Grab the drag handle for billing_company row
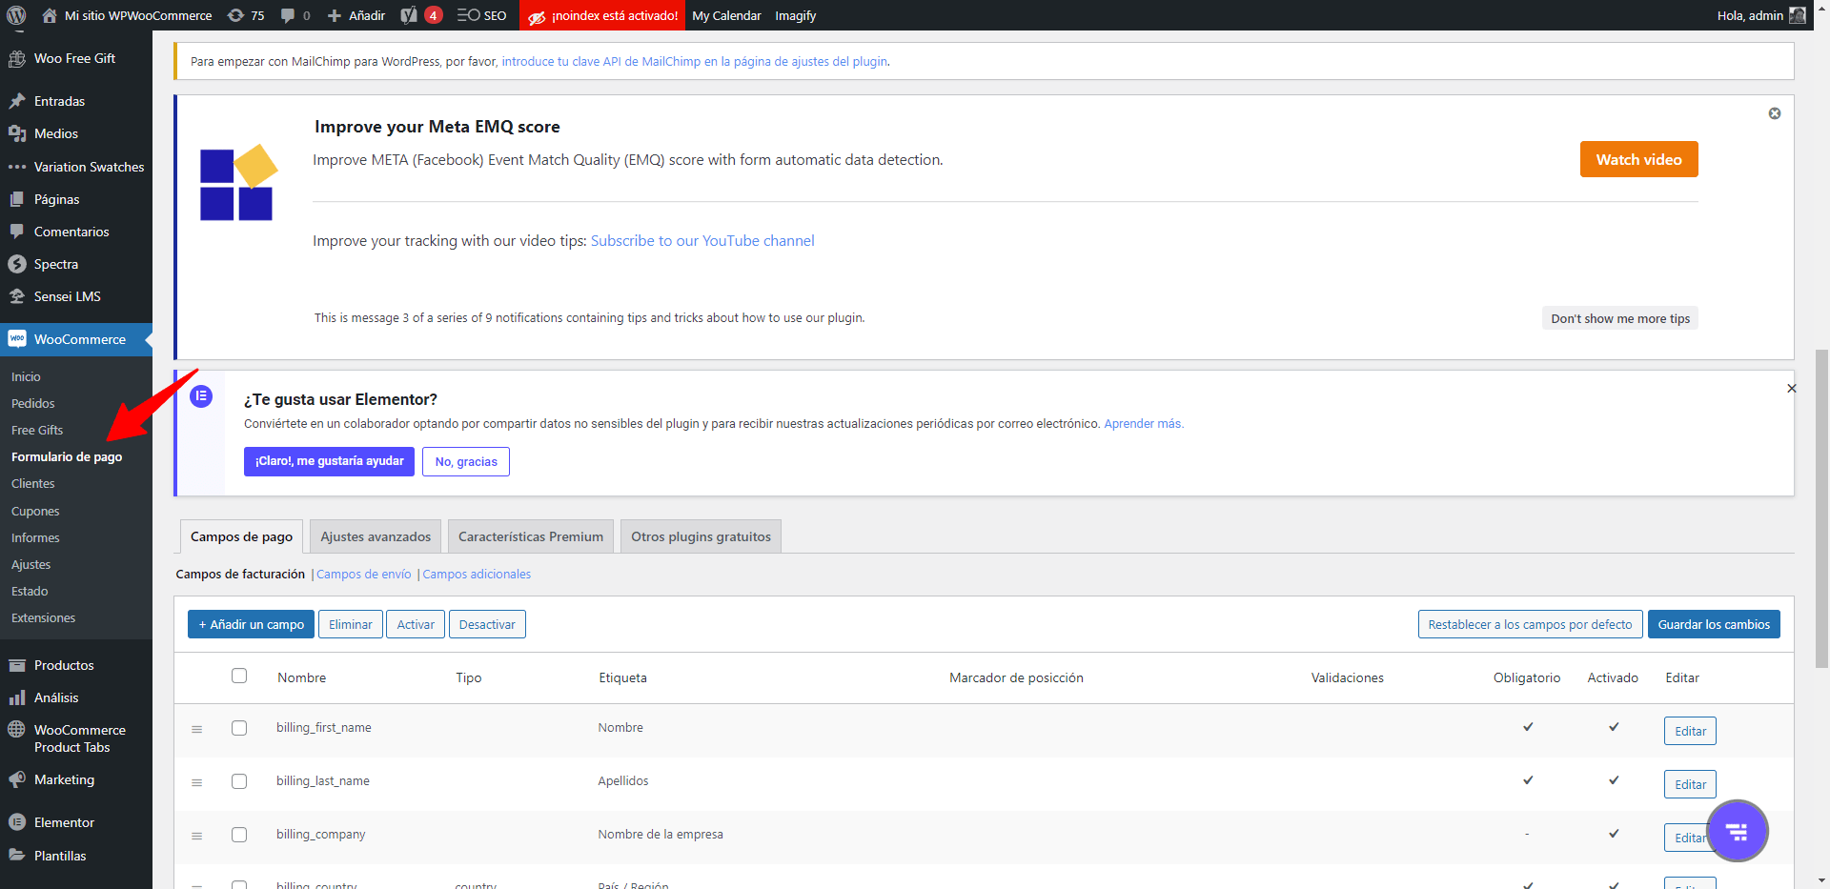 coord(196,836)
